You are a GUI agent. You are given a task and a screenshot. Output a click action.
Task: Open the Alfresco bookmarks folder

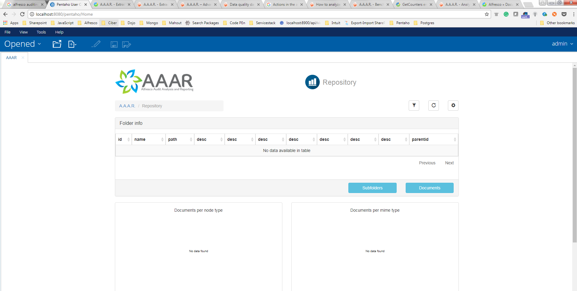(x=87, y=23)
